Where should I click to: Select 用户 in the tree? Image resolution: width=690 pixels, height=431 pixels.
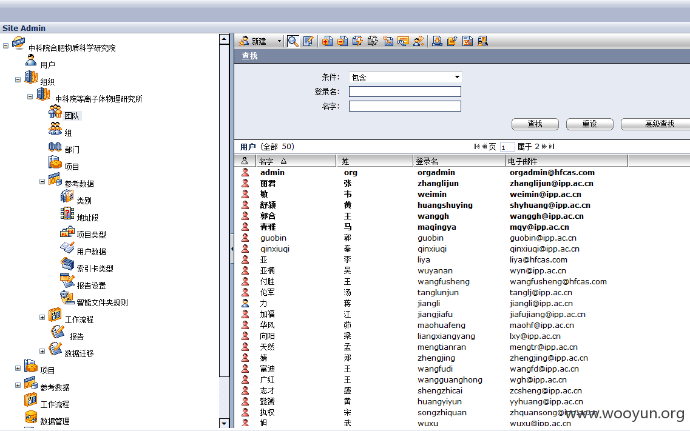(47, 65)
